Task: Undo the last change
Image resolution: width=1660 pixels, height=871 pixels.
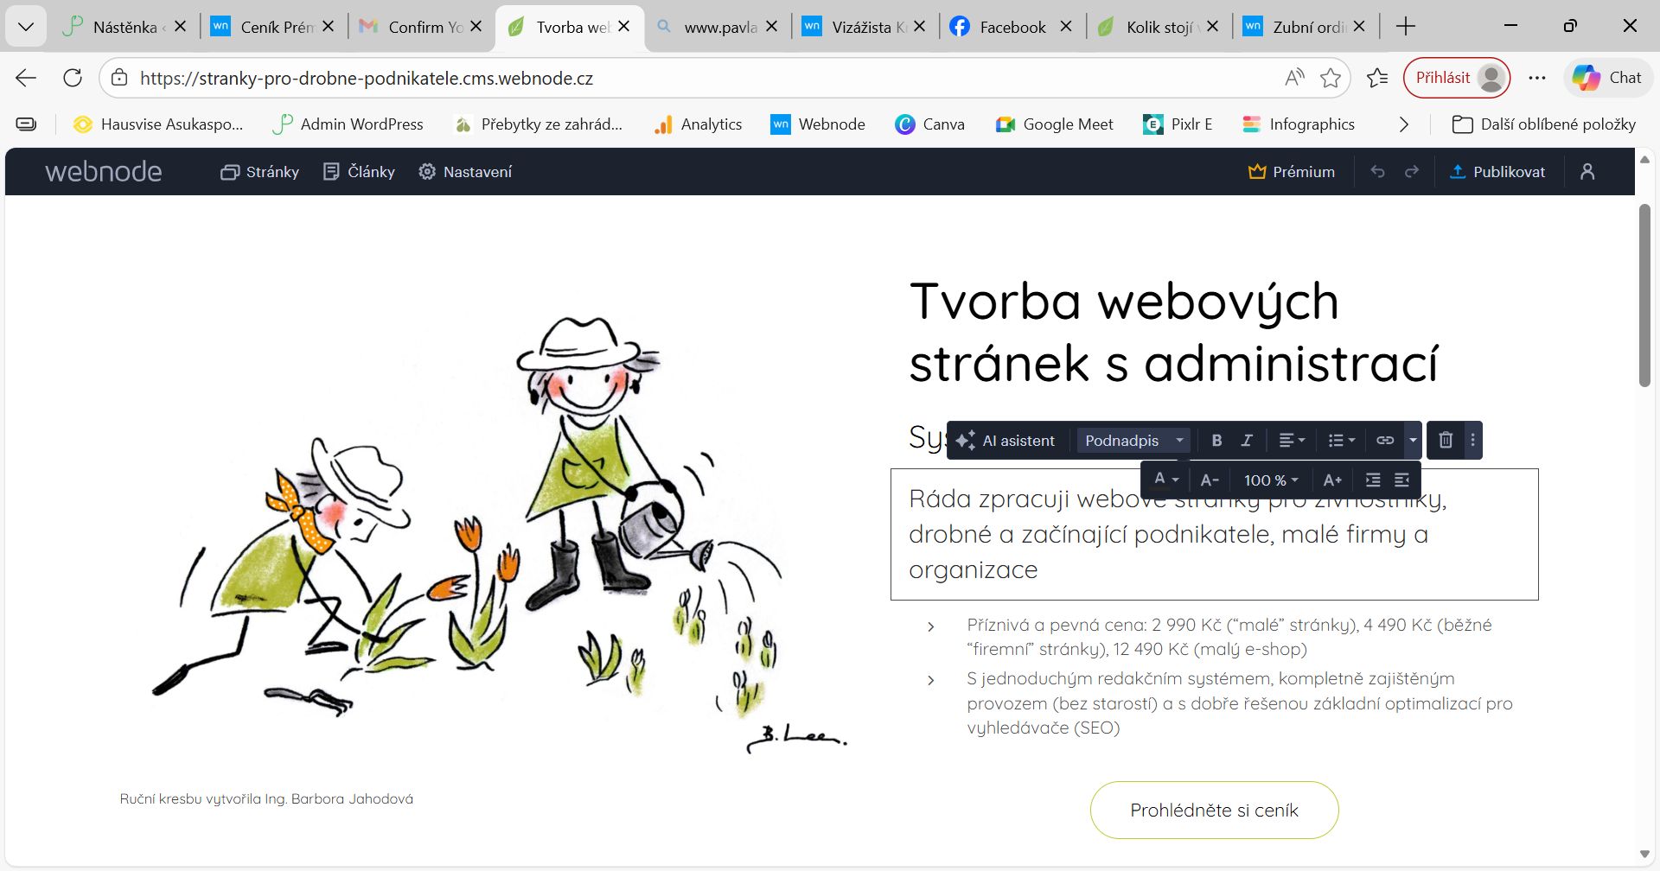Action: point(1377,171)
